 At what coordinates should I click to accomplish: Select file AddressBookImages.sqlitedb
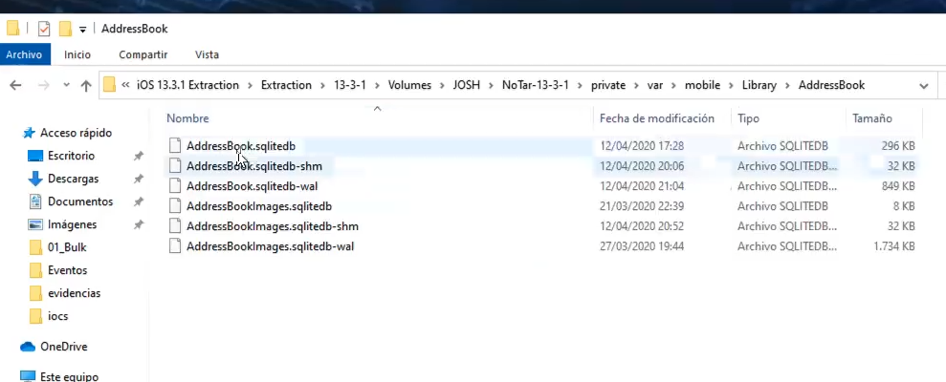[259, 206]
